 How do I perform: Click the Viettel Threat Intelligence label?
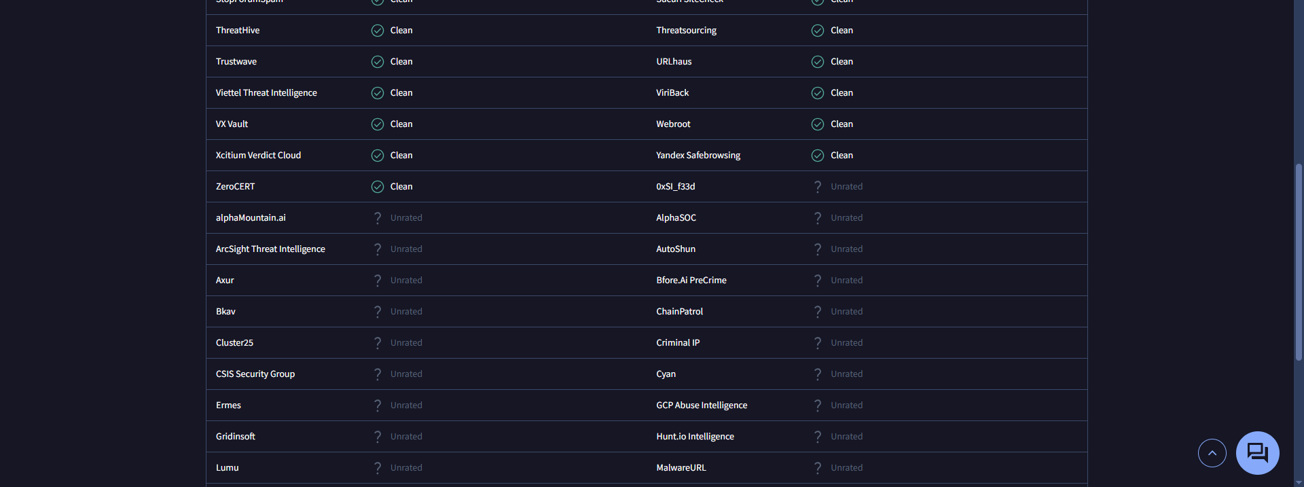(266, 93)
